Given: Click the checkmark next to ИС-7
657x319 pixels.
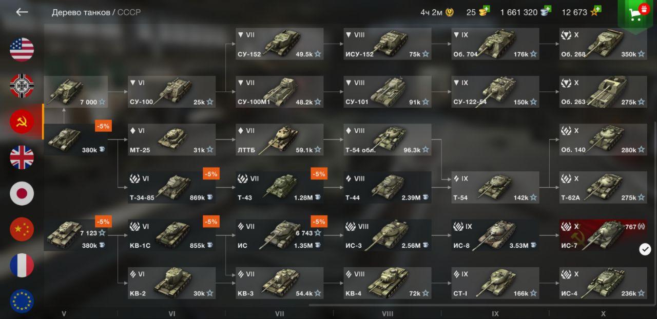Looking at the screenshot, I should (x=645, y=249).
